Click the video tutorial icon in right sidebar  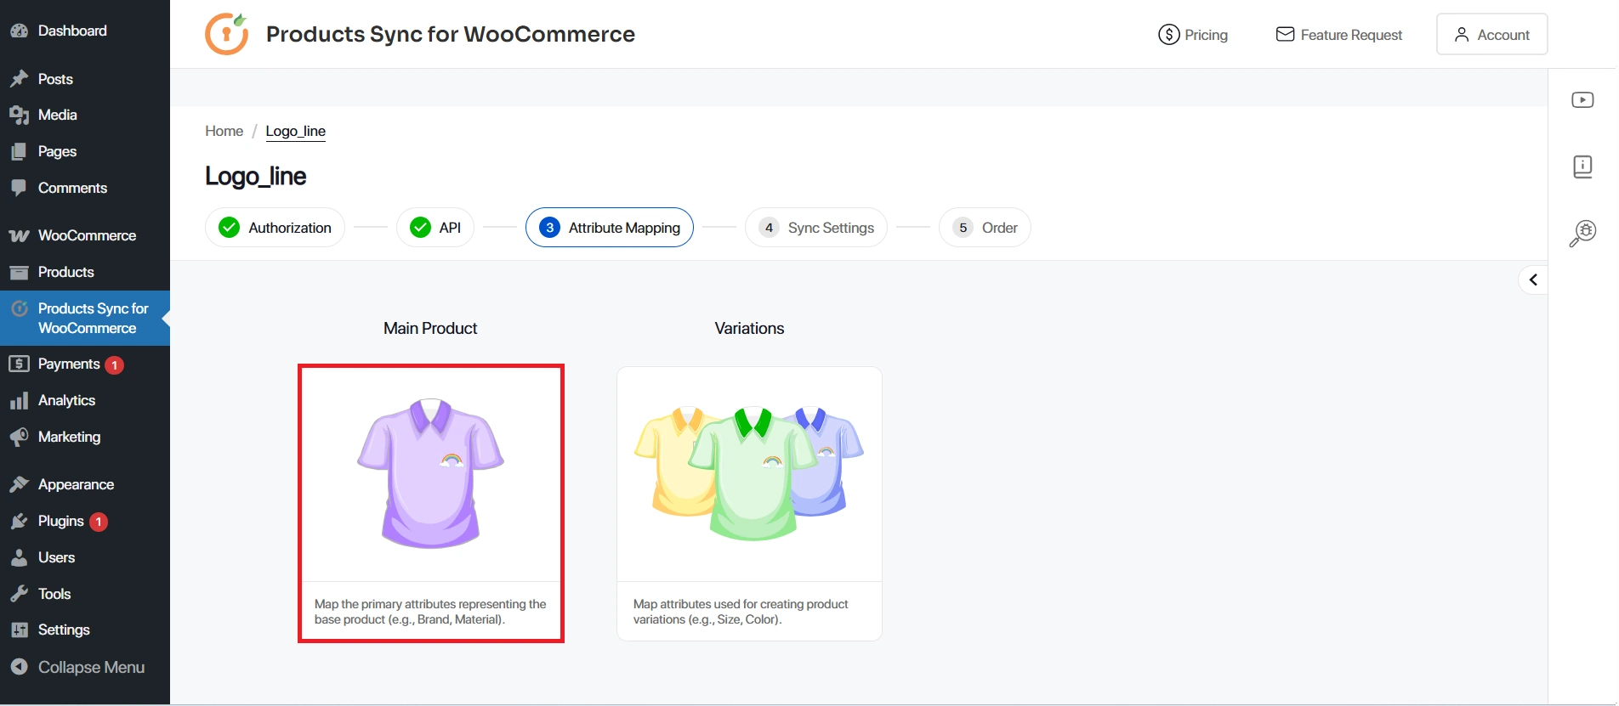[1582, 100]
